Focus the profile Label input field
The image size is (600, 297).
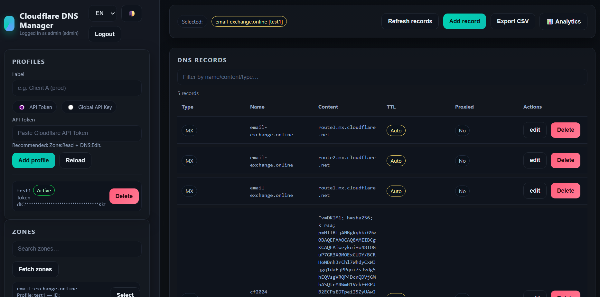tap(77, 88)
